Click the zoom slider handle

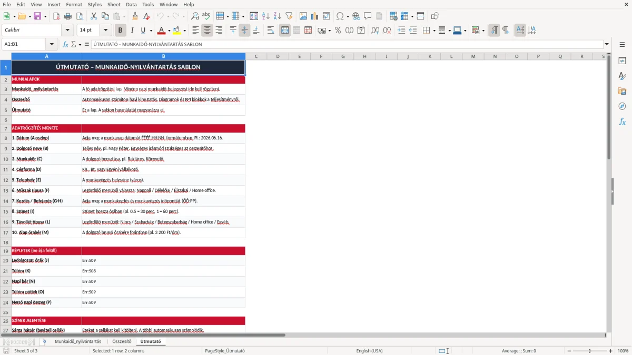[x=589, y=351]
